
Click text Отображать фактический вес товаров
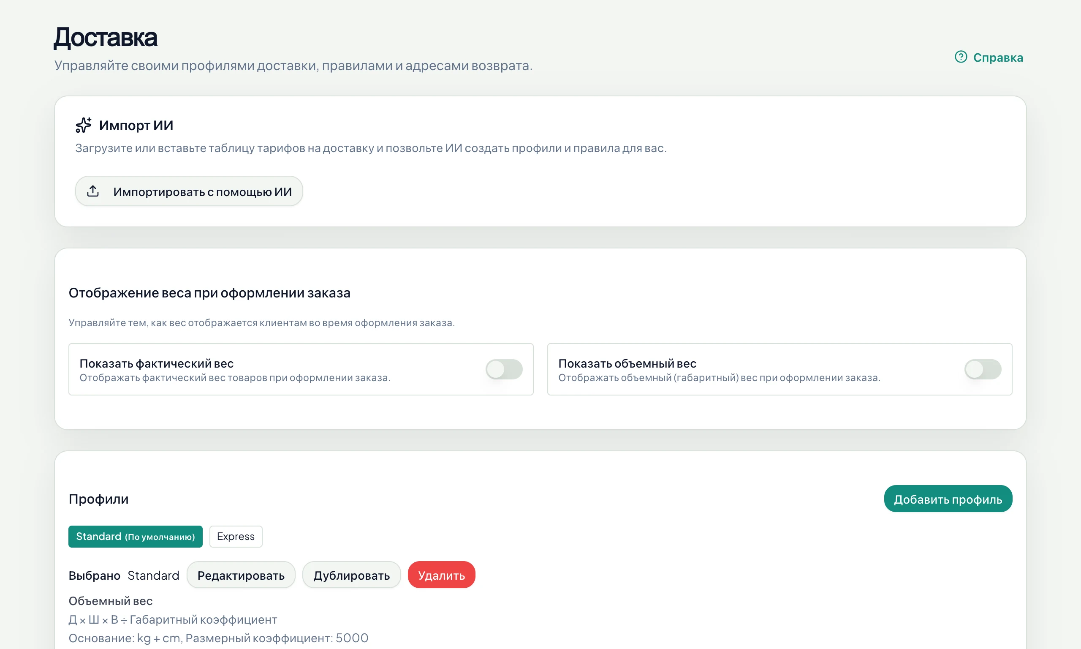tap(235, 377)
